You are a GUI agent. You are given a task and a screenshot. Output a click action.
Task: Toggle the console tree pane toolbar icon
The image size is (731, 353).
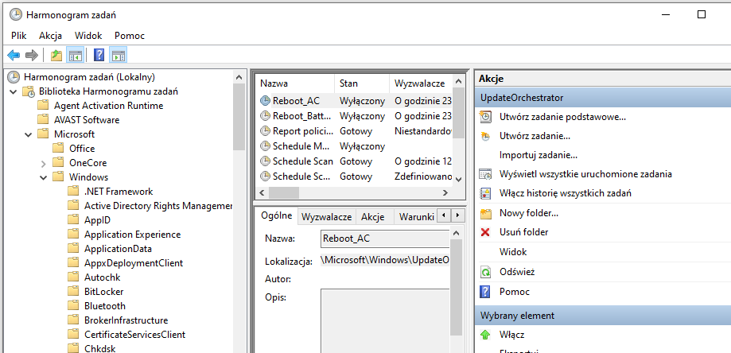tap(75, 56)
